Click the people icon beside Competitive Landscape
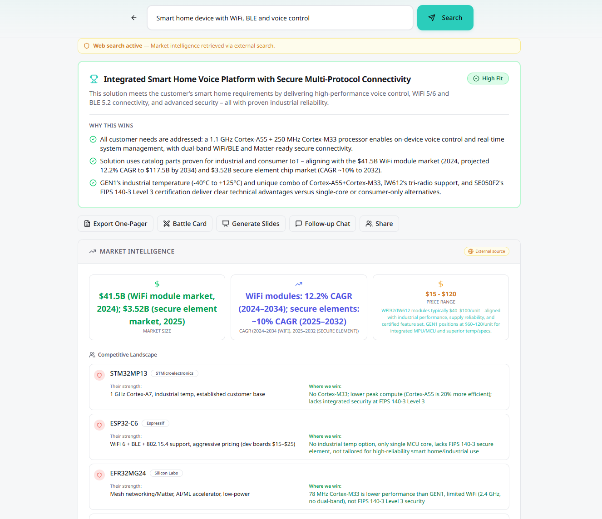The image size is (602, 519). pos(92,355)
